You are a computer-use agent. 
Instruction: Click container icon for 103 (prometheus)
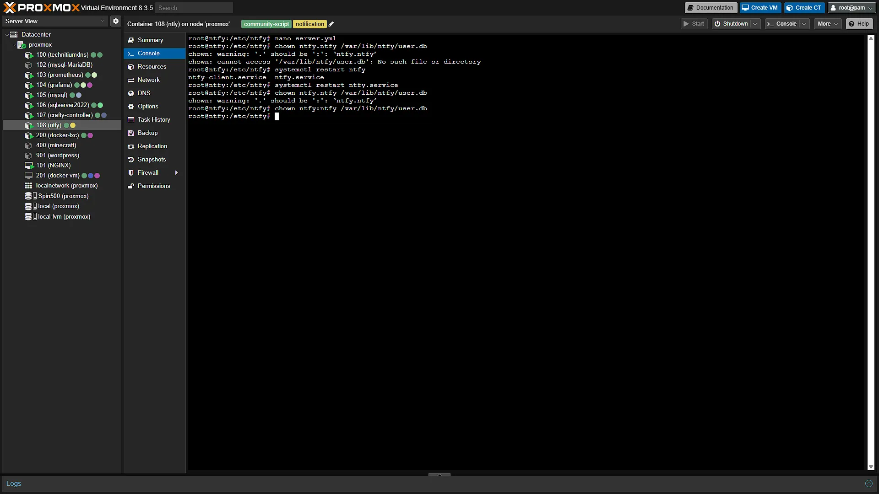[29, 75]
